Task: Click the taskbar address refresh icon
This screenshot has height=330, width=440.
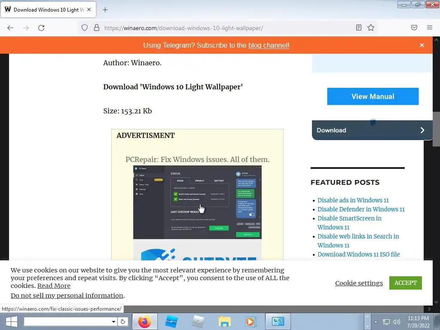Action: click(122, 321)
